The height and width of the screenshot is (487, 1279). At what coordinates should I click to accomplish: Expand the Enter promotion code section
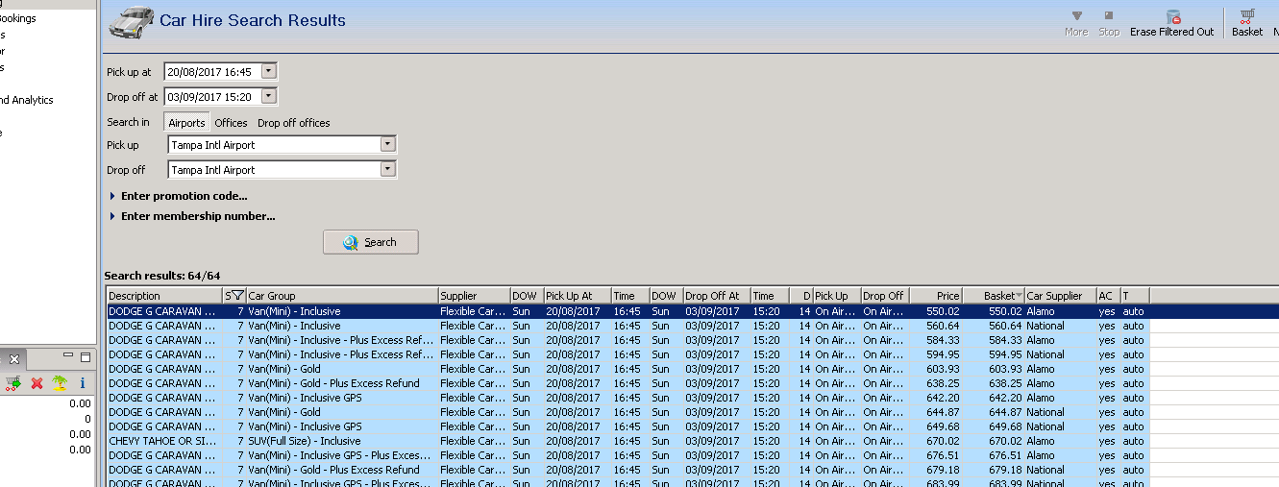(x=178, y=196)
